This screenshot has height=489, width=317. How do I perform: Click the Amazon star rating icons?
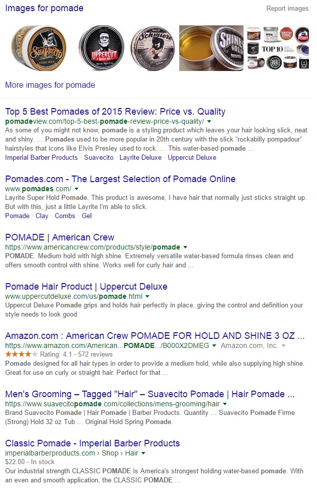click(x=21, y=354)
